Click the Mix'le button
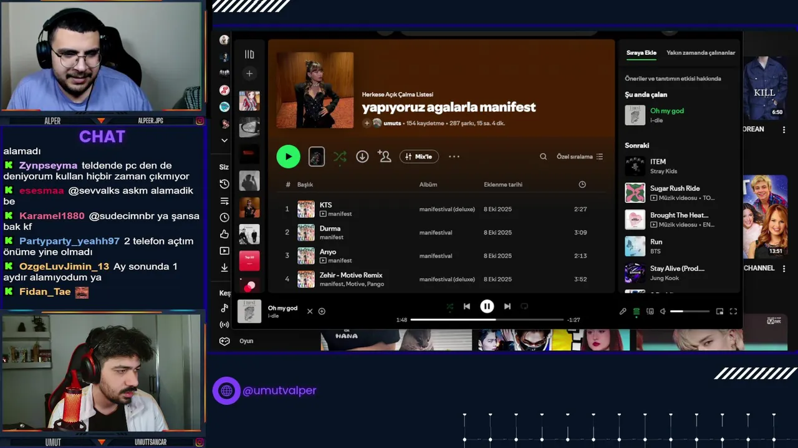This screenshot has height=448, width=798. tap(419, 157)
